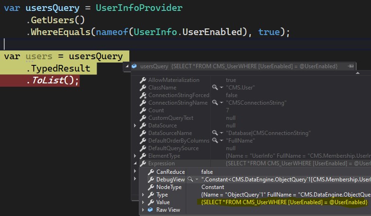Collapse the usersQuery data tip root
371x216 pixels.
[127, 66]
